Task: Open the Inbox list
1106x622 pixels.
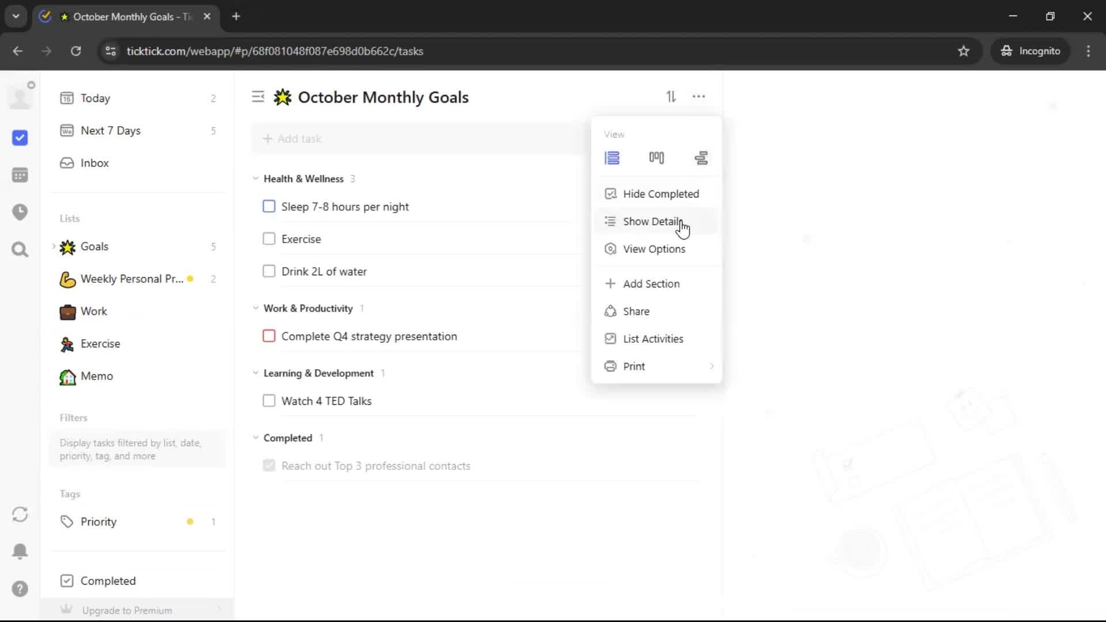Action: [94, 163]
